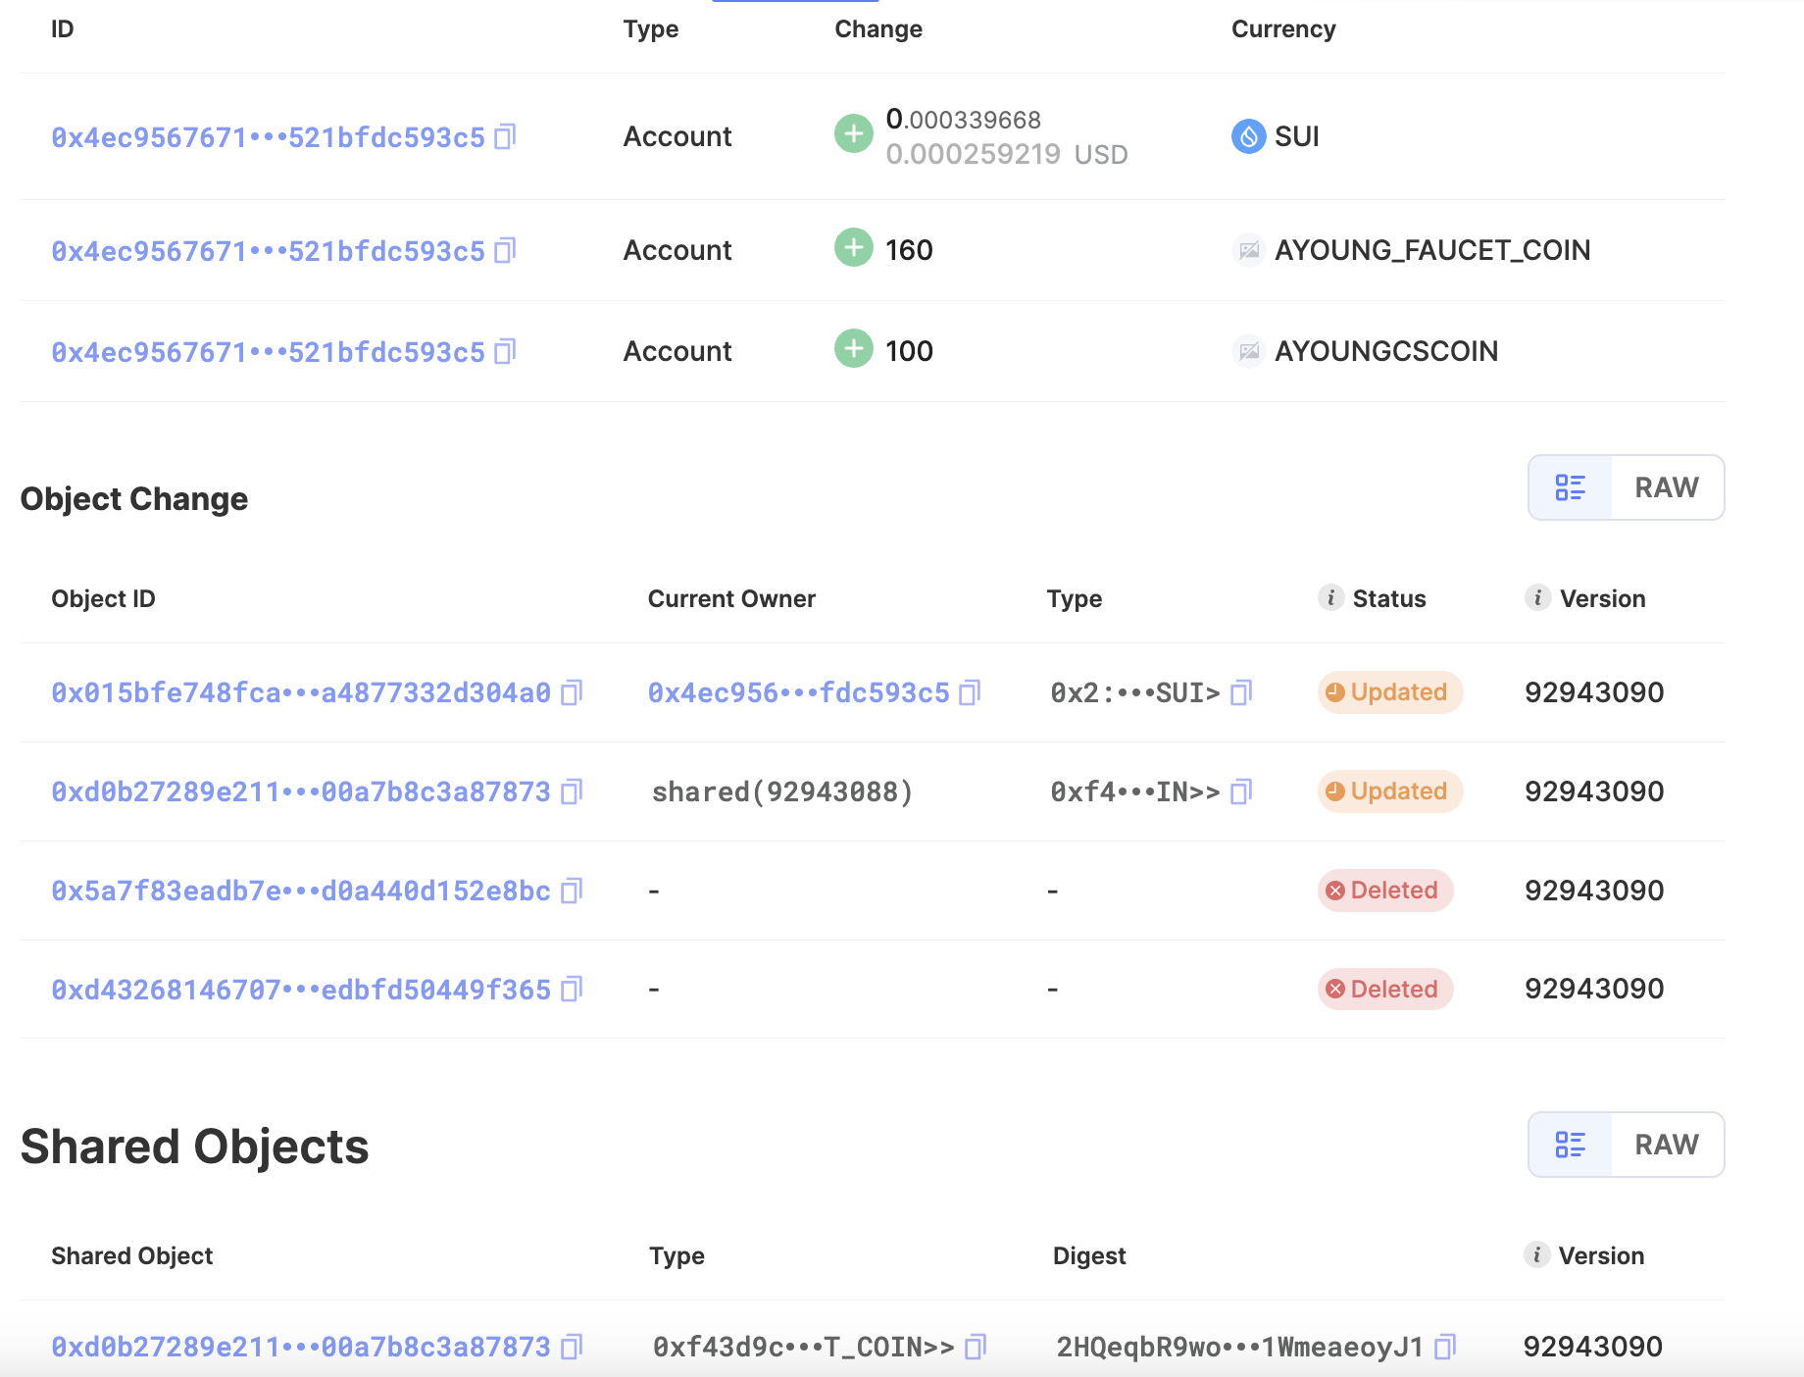This screenshot has height=1377, width=1804.
Task: Copy digest 2HQeqbR9wo•••1WmeaeoyJ1
Action: tap(1444, 1348)
